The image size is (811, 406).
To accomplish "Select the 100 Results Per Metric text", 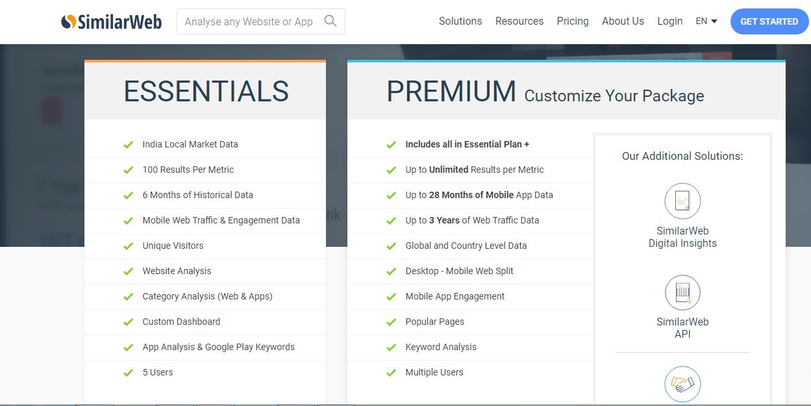I will tap(188, 170).
